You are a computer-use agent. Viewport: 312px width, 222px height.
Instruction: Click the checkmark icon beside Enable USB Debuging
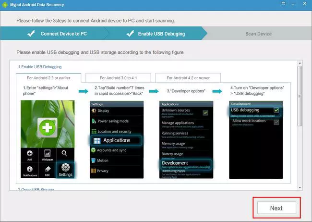(x=130, y=33)
